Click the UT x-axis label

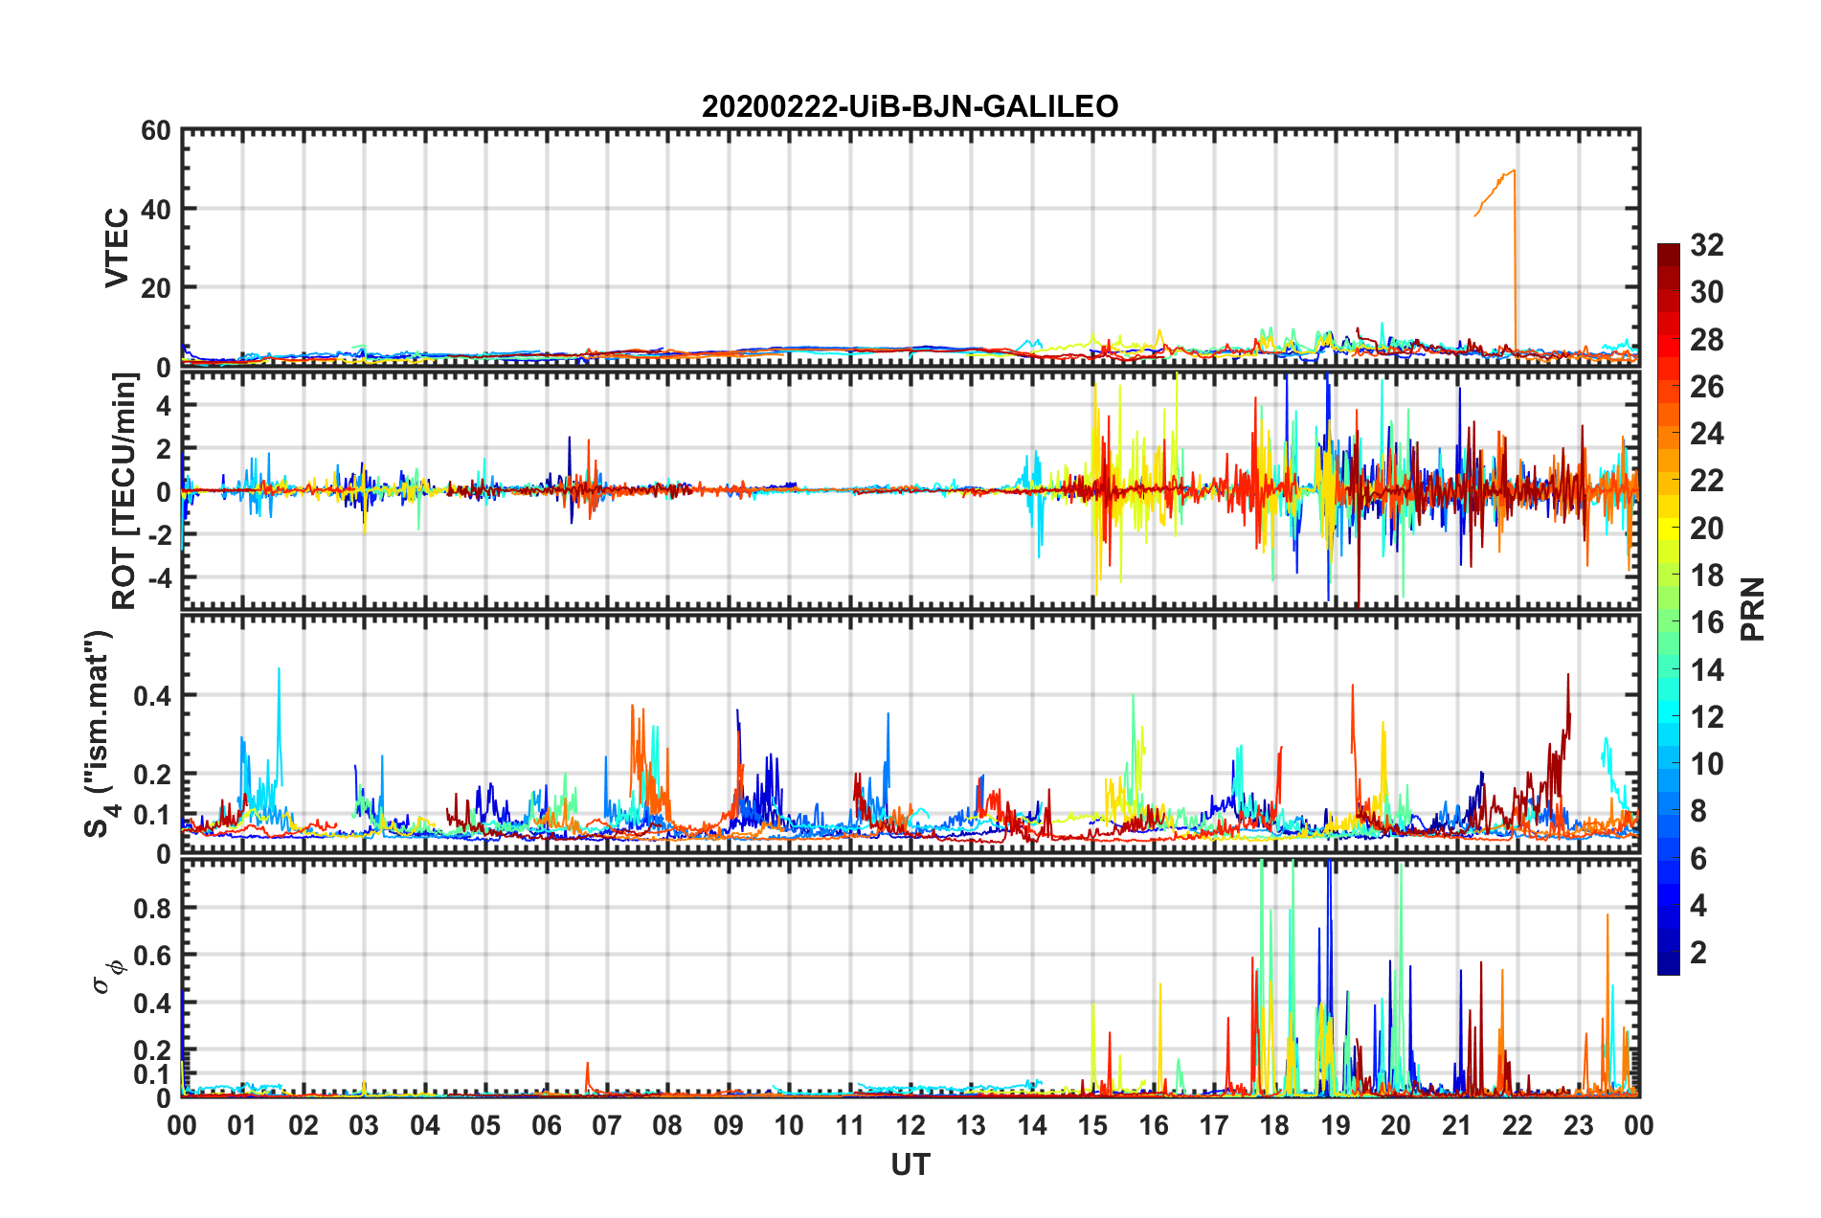(x=910, y=1164)
